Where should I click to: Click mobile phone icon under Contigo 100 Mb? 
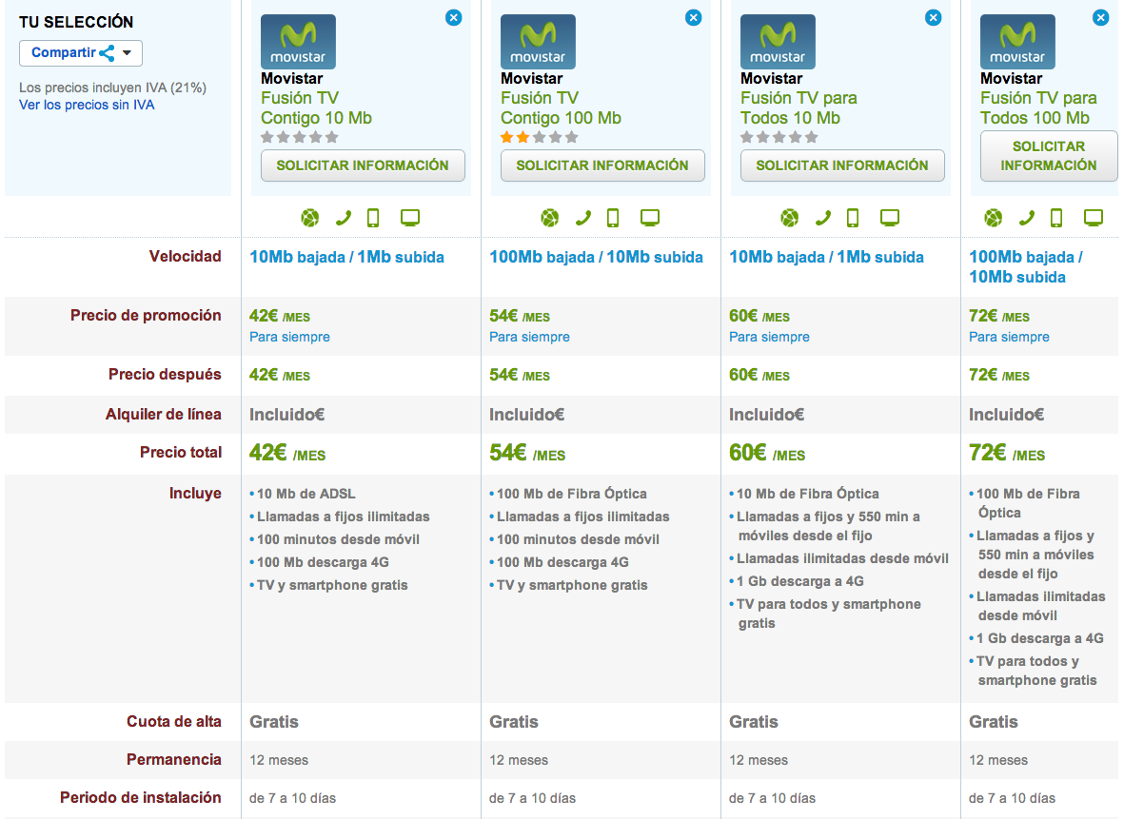[x=613, y=218]
